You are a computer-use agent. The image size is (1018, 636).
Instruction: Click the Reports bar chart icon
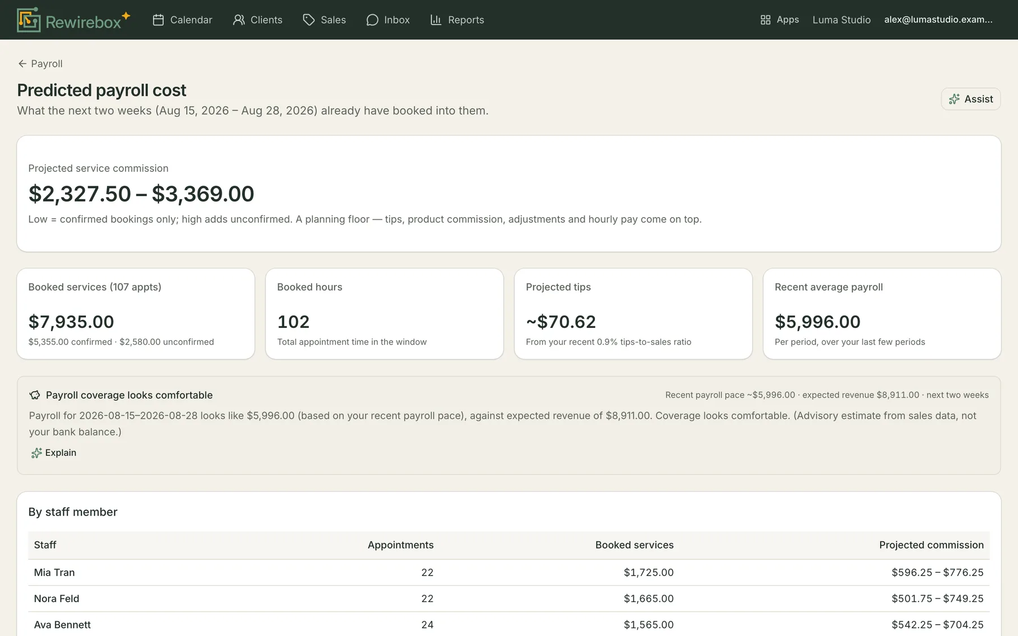coord(436,20)
